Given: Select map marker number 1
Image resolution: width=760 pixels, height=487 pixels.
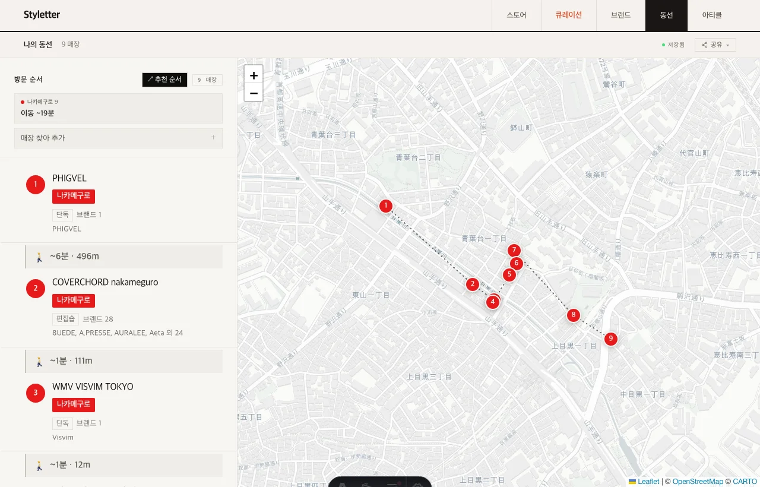Looking at the screenshot, I should 386,206.
